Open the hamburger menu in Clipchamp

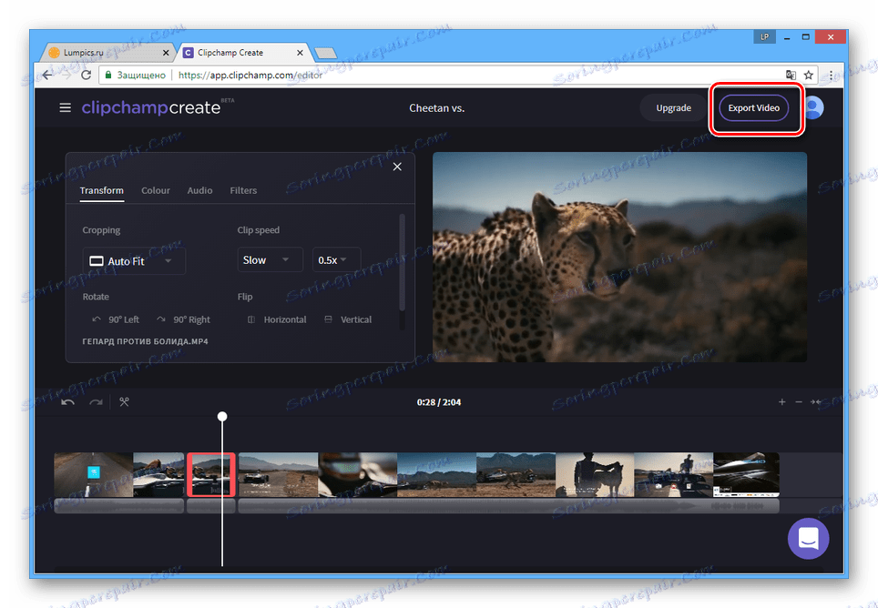click(x=65, y=106)
